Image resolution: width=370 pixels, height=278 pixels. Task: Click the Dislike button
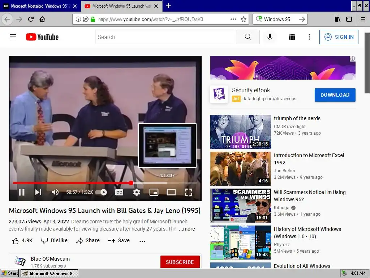pyautogui.click(x=54, y=241)
